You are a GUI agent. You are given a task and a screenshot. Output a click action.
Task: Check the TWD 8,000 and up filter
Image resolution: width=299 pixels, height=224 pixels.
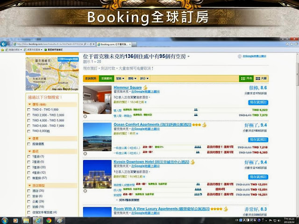tap(29, 131)
